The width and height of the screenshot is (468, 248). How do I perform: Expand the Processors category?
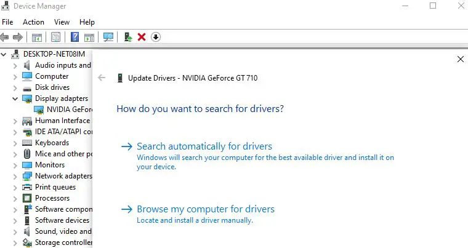[15, 198]
